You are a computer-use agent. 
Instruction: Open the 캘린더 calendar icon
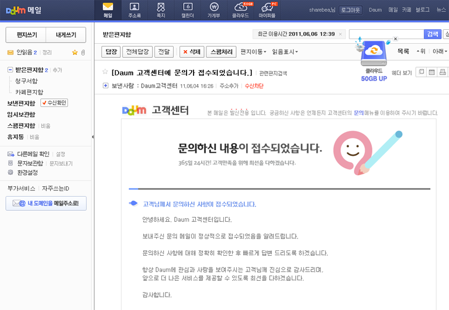tap(188, 10)
